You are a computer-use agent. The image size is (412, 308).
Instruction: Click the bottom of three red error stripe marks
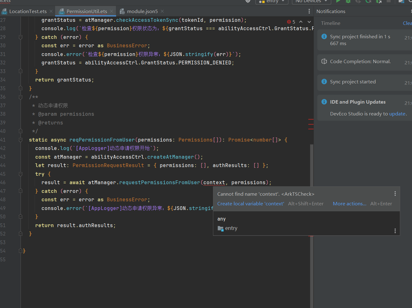[311, 129]
